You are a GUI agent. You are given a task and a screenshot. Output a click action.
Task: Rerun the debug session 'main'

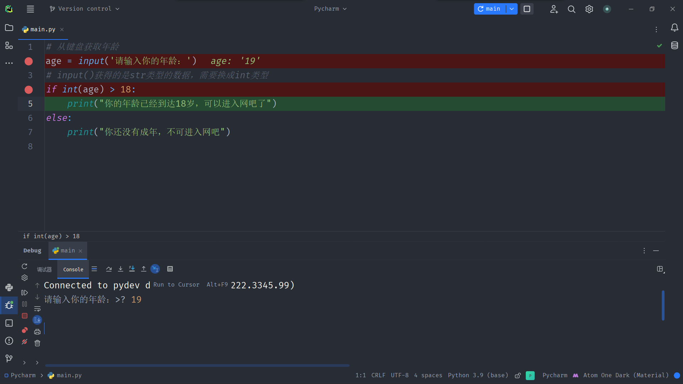click(25, 266)
